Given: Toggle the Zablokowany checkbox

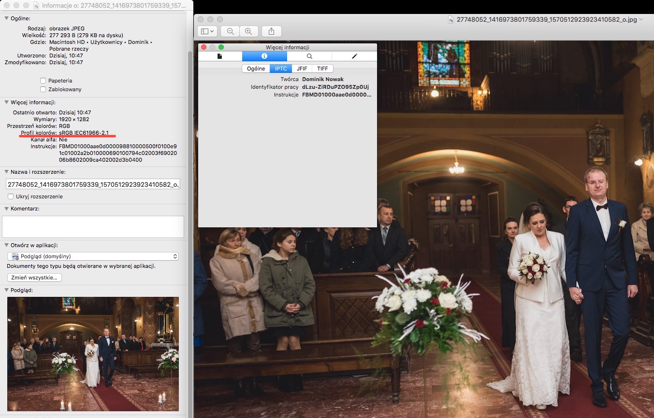Looking at the screenshot, I should (x=44, y=89).
